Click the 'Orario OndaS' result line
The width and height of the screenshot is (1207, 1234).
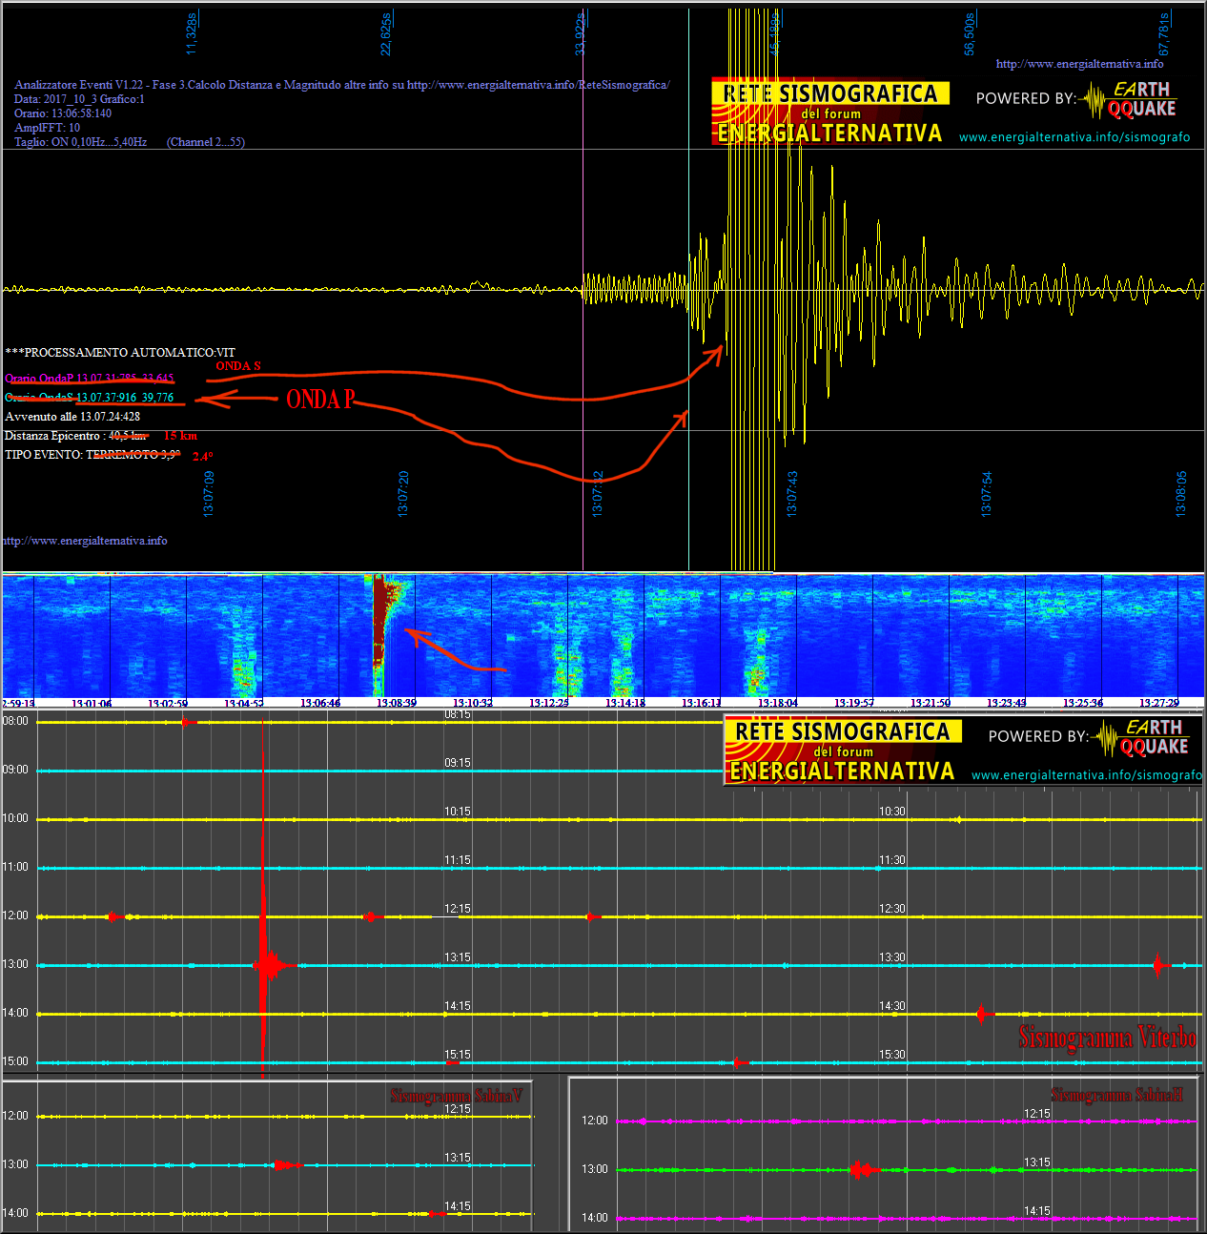[x=90, y=398]
